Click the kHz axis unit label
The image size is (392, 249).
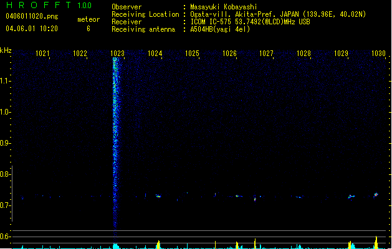click(6, 50)
